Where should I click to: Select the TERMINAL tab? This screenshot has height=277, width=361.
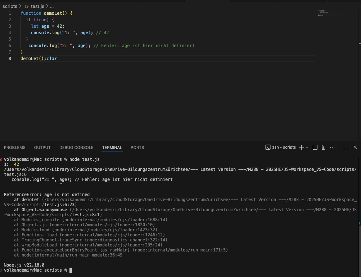click(112, 148)
